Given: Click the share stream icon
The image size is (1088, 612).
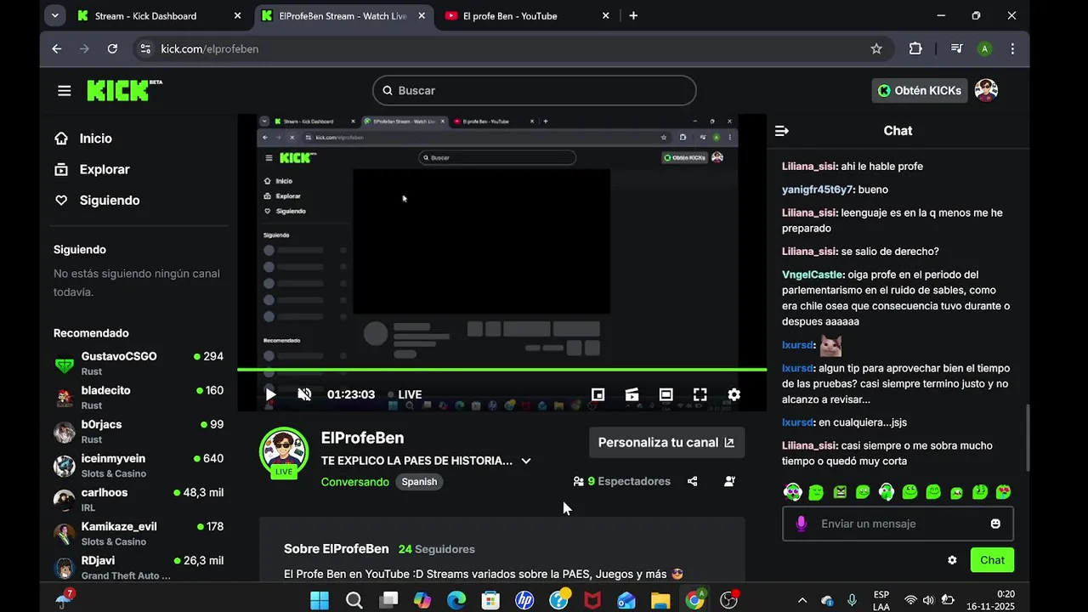Looking at the screenshot, I should tap(693, 481).
